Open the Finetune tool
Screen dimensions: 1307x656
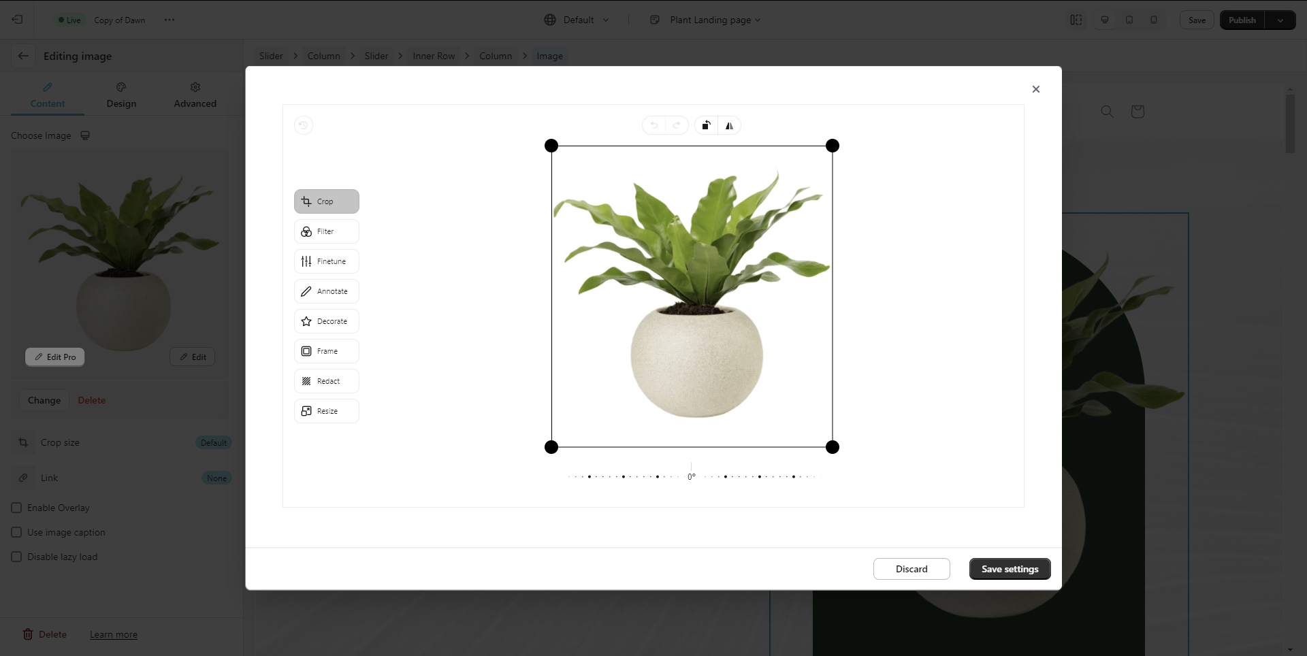tap(326, 261)
